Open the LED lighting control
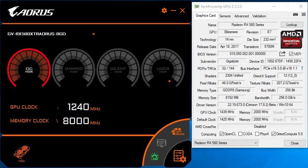The image size is (308, 168). click(x=155, y=156)
